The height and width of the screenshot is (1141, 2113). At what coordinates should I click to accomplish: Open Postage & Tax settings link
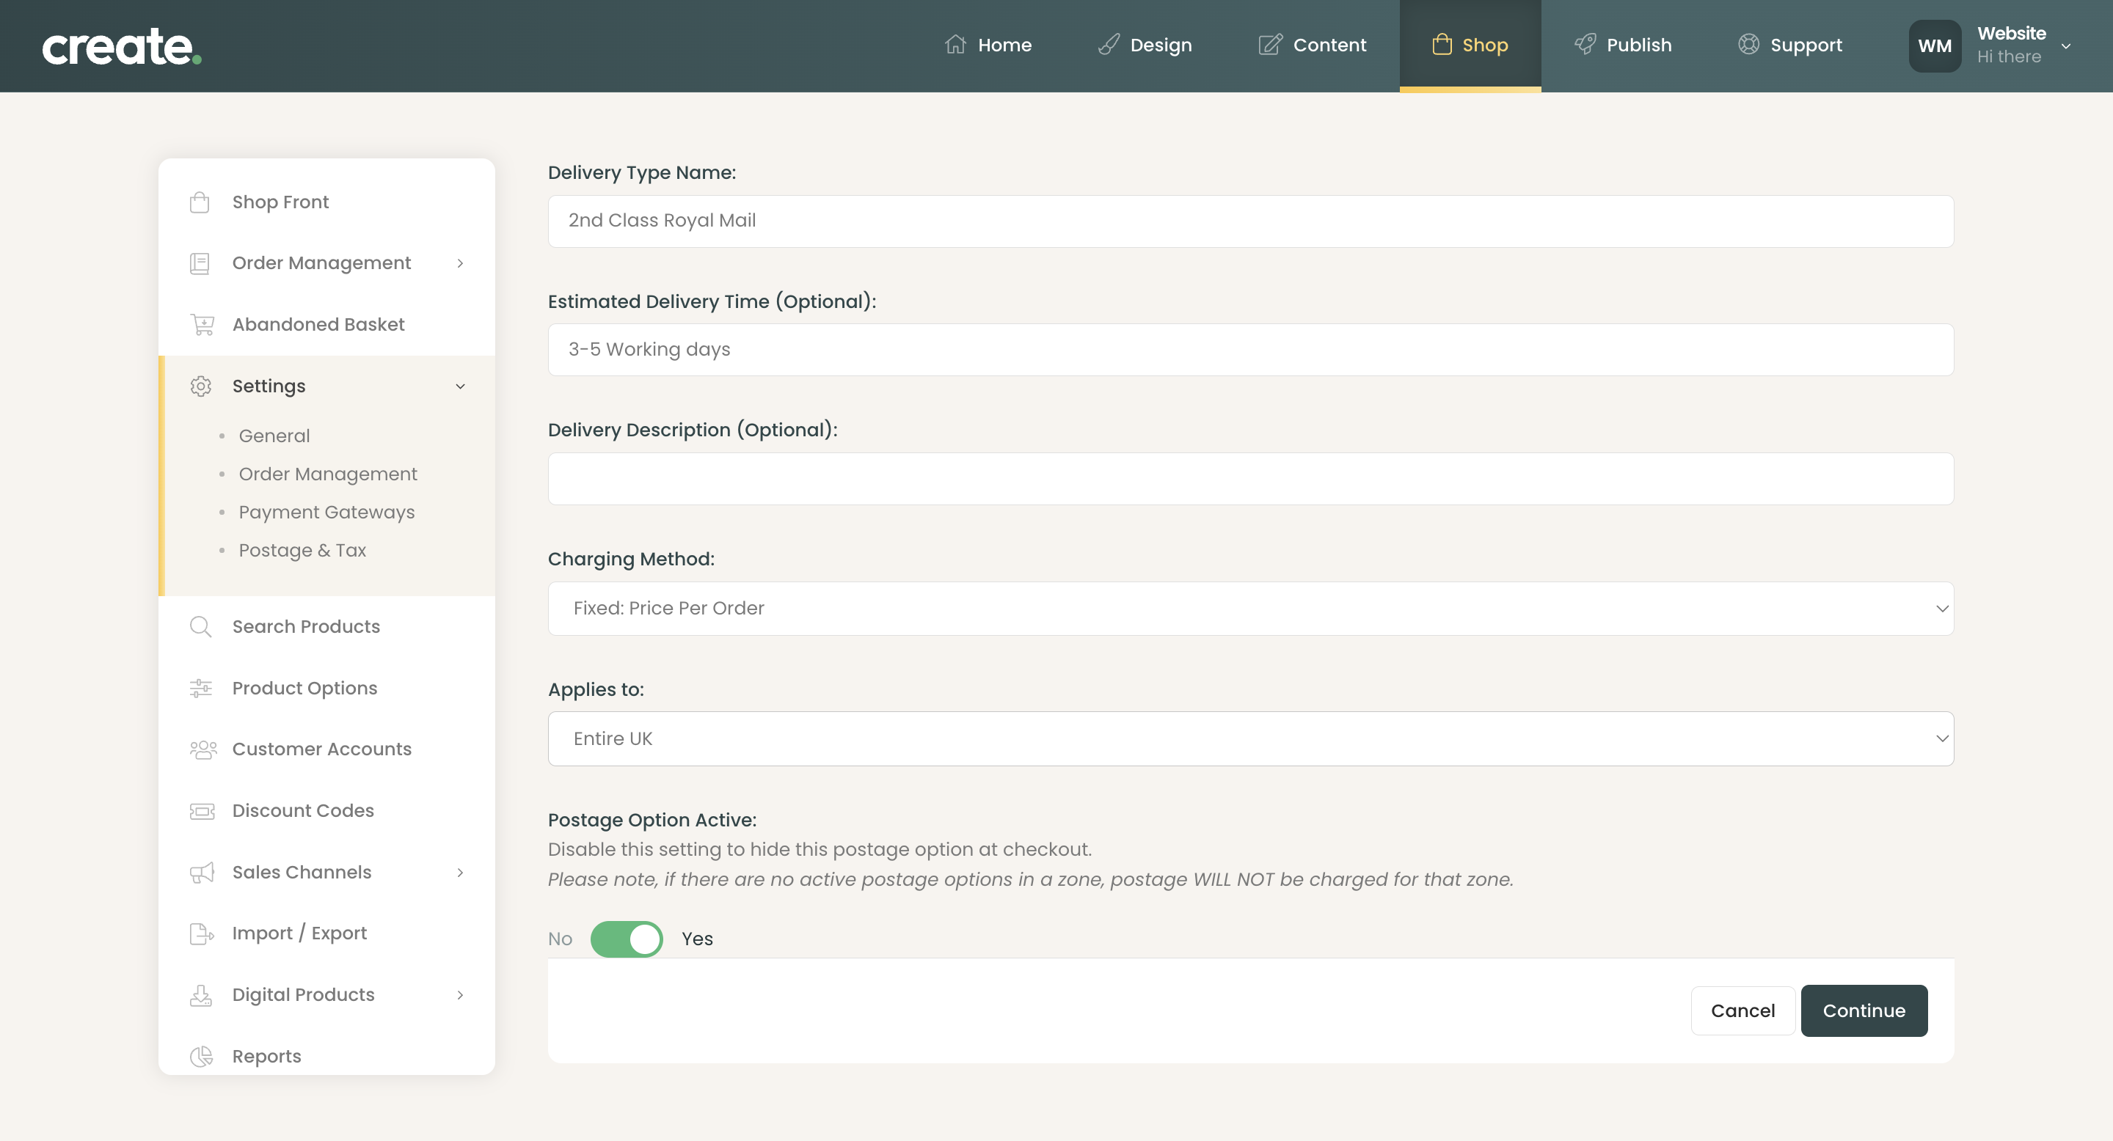click(x=302, y=550)
